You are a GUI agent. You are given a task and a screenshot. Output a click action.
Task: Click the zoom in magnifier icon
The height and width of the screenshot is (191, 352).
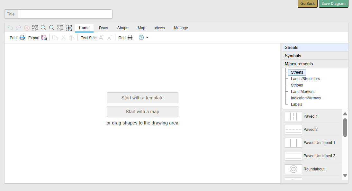coord(43,28)
